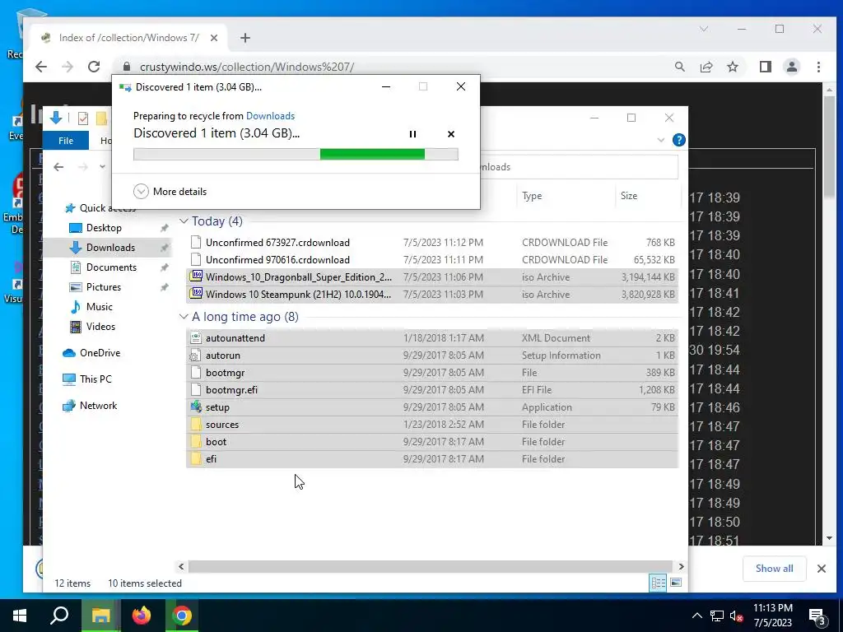The height and width of the screenshot is (632, 843).
Task: Expand More details in the recycle dialog
Action: point(170,191)
